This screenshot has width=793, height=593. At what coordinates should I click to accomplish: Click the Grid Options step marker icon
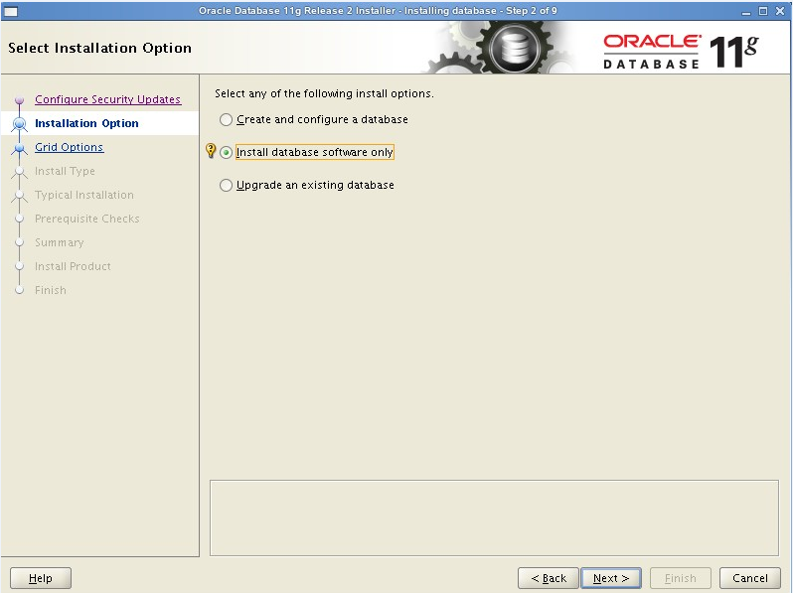(19, 148)
